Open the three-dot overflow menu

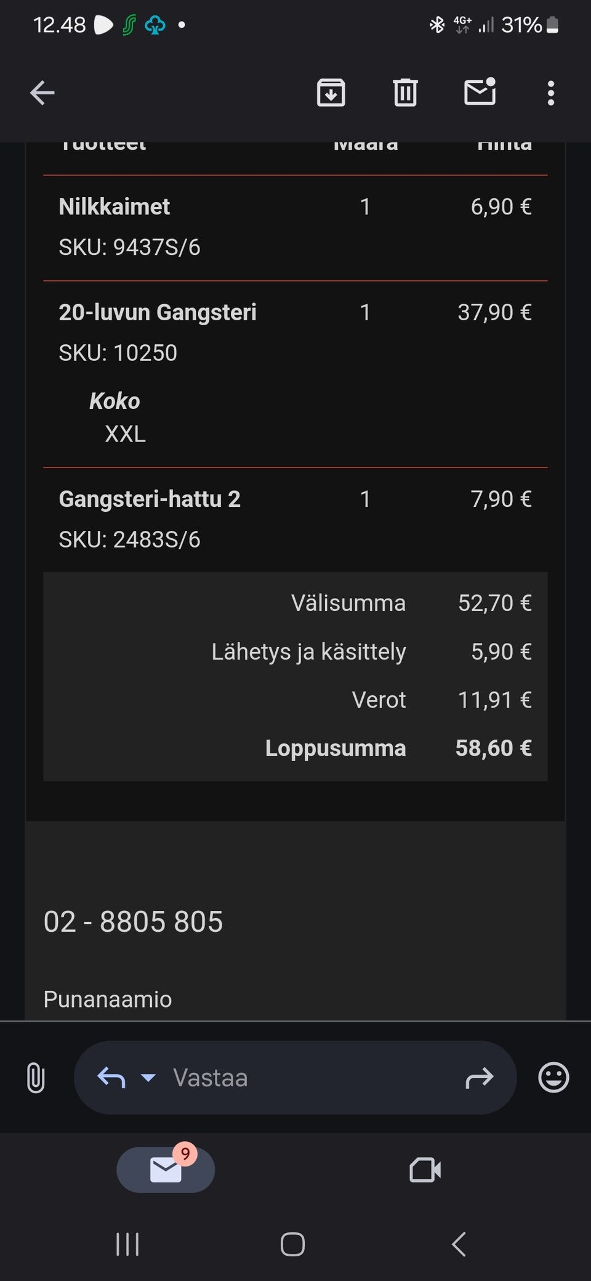tap(550, 94)
